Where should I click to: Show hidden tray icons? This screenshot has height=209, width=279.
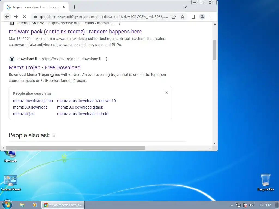[232, 205]
